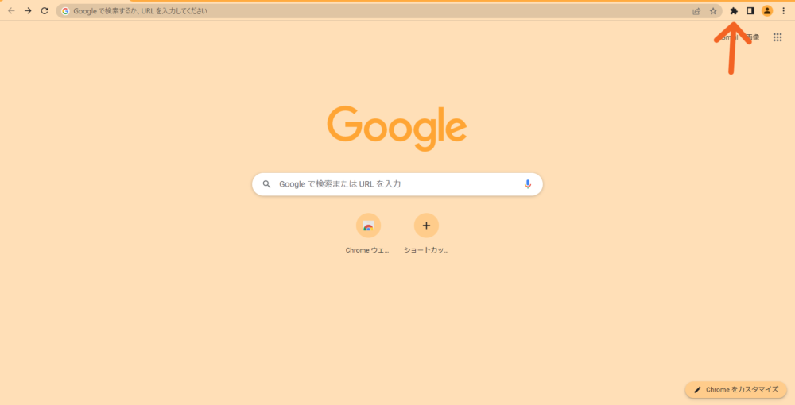This screenshot has width=795, height=405.
Task: Click the Google icon in address bar
Action: tap(65, 11)
